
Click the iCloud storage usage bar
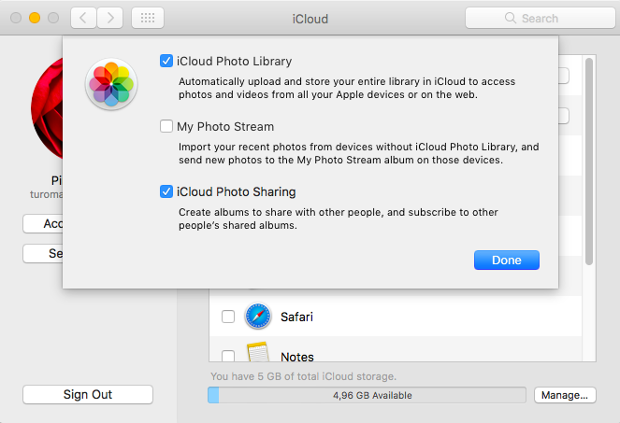click(367, 395)
